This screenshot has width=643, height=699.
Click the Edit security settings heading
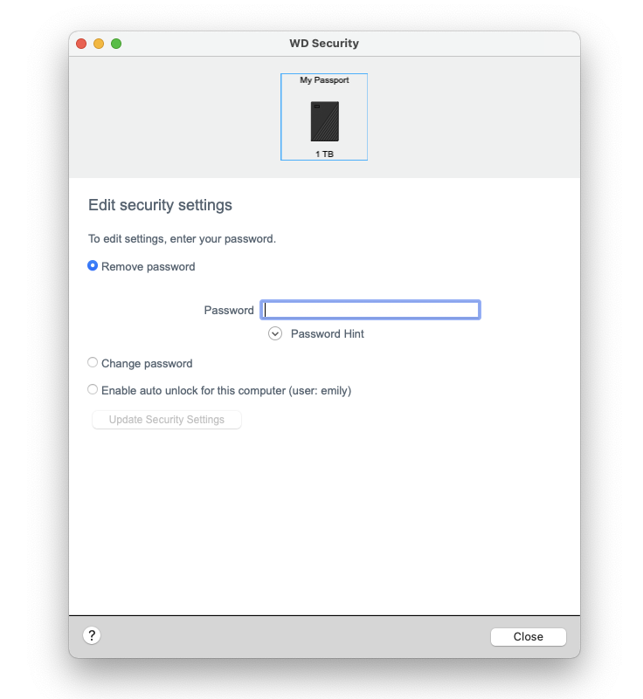click(160, 205)
